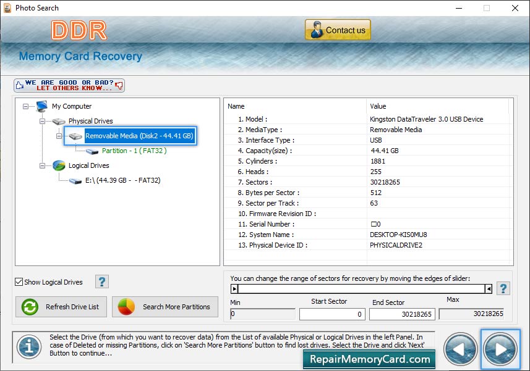Collapse the Logical Drives node
Screen dimensions: 530x371
[x=42, y=165]
